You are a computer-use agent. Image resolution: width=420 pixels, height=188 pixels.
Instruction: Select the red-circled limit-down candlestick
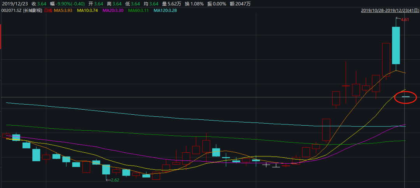coord(406,97)
